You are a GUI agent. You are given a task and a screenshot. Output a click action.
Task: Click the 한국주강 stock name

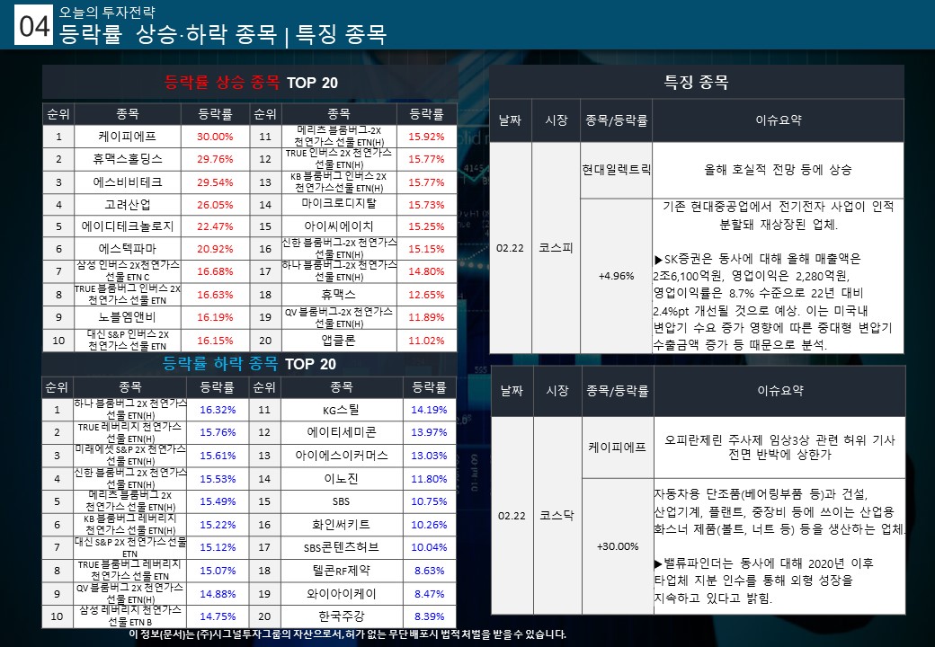pos(341,616)
